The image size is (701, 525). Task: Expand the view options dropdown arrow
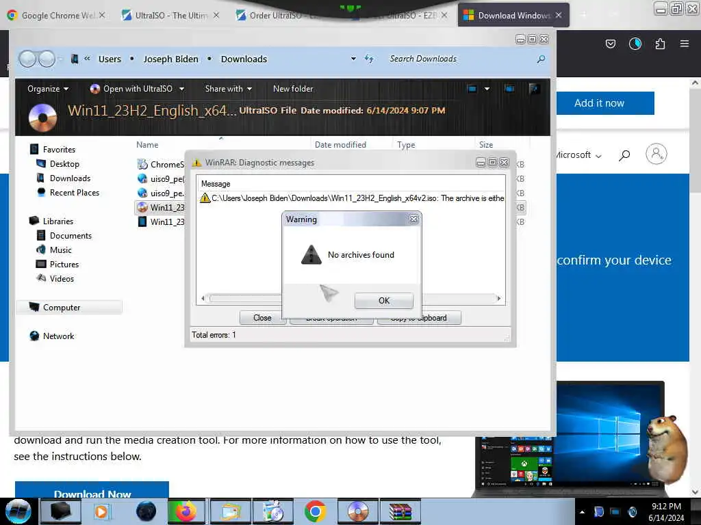[487, 89]
